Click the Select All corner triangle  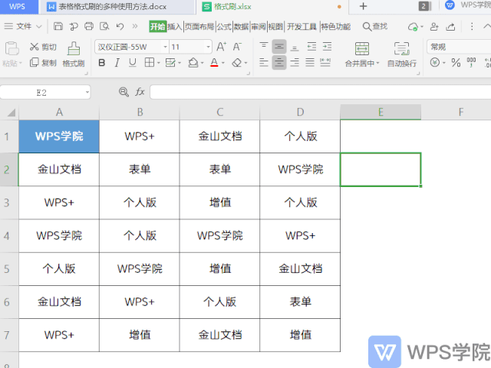click(x=11, y=112)
